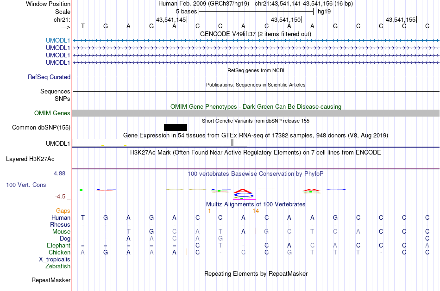Click Gene Expression in 54 tissues title
This screenshot has height=291, width=440.
[x=256, y=136]
